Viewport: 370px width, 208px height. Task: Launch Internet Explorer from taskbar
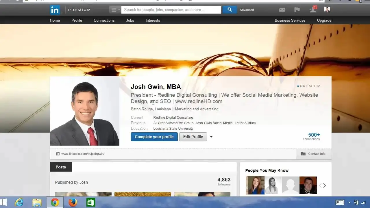click(19, 202)
